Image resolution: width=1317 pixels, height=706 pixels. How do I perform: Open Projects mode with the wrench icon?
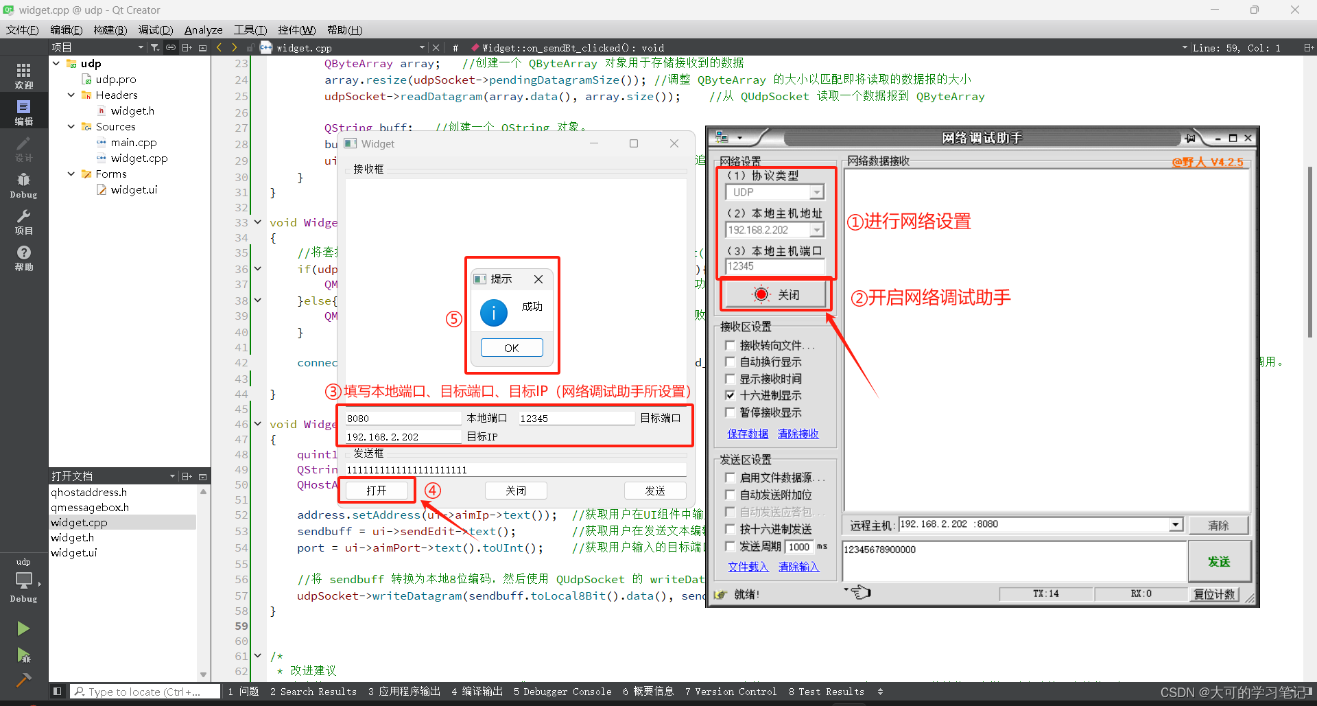coord(23,222)
